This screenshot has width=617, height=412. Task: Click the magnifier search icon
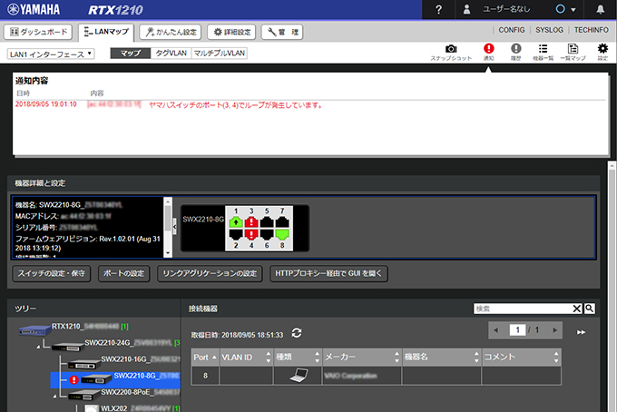click(589, 309)
